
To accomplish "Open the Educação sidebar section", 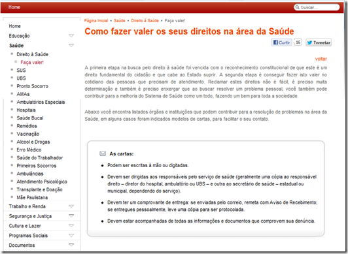I will pos(20,36).
